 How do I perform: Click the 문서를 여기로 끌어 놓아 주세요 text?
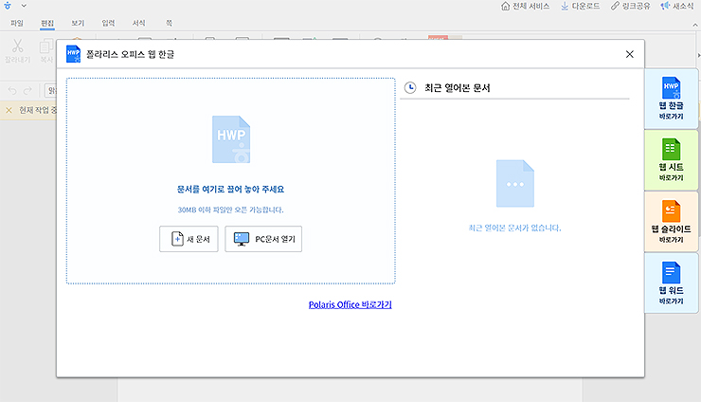[x=231, y=190]
